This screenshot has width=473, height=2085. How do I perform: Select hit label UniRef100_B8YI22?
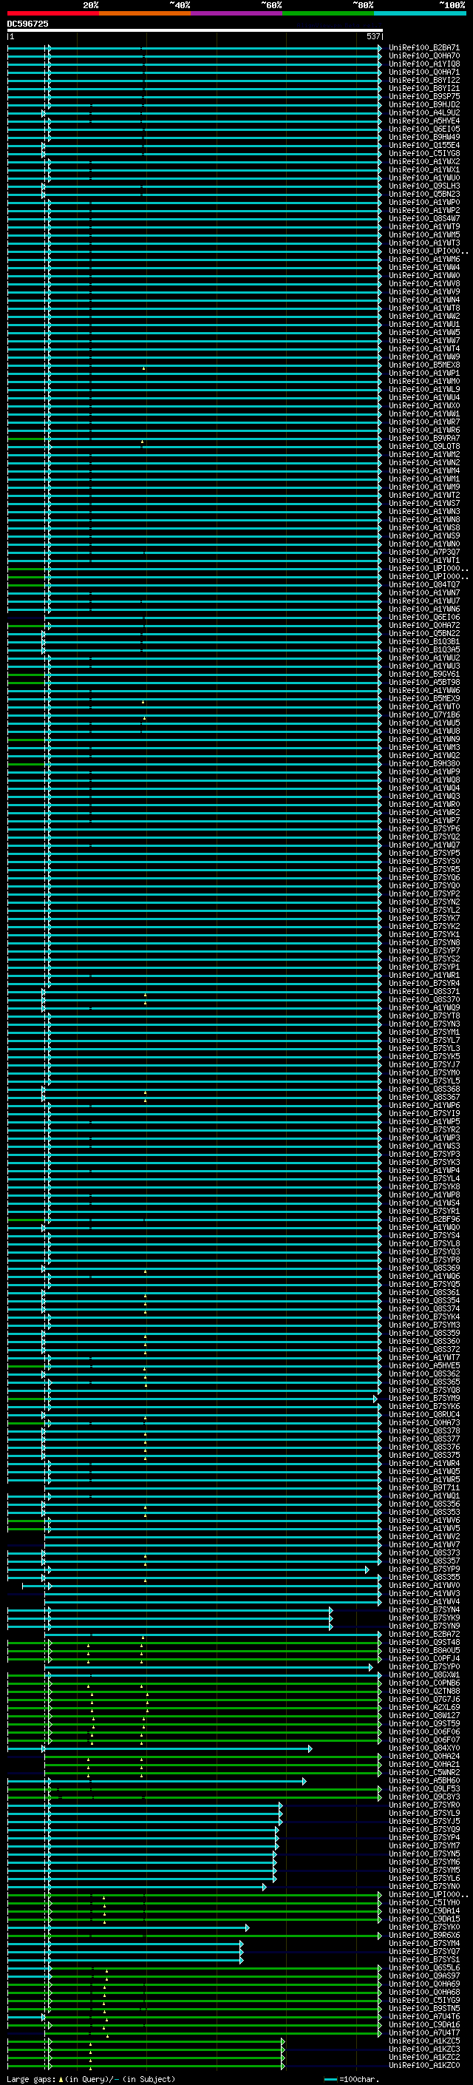point(424,80)
